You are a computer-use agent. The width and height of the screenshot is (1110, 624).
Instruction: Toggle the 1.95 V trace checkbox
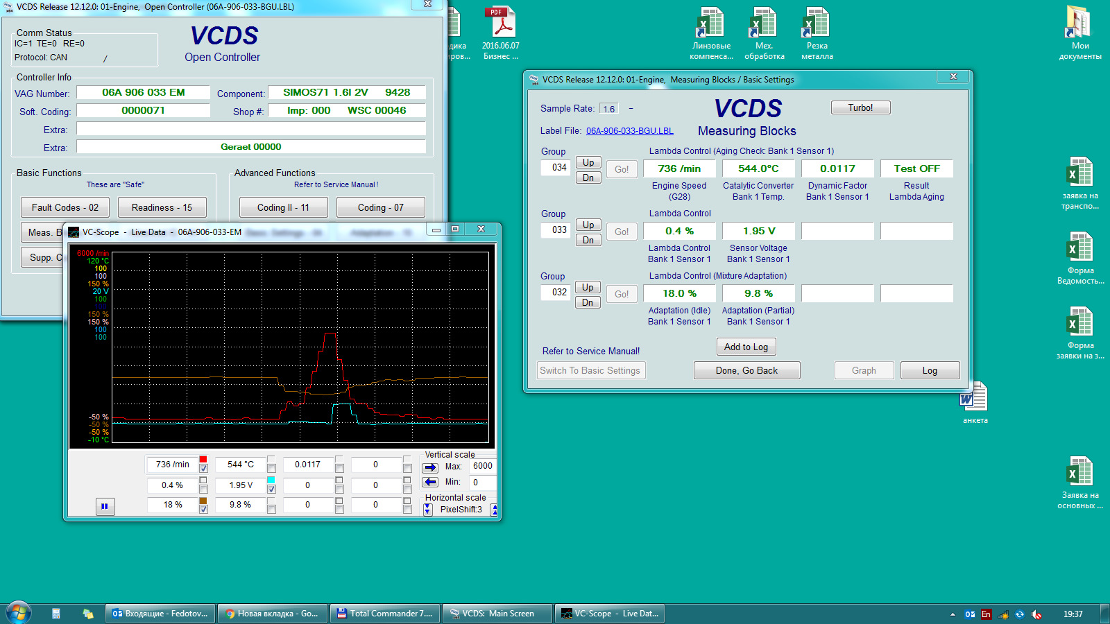coord(271,489)
